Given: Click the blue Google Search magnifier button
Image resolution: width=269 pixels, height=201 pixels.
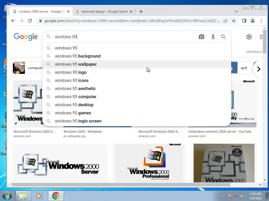Looking at the screenshot, I should (x=223, y=37).
